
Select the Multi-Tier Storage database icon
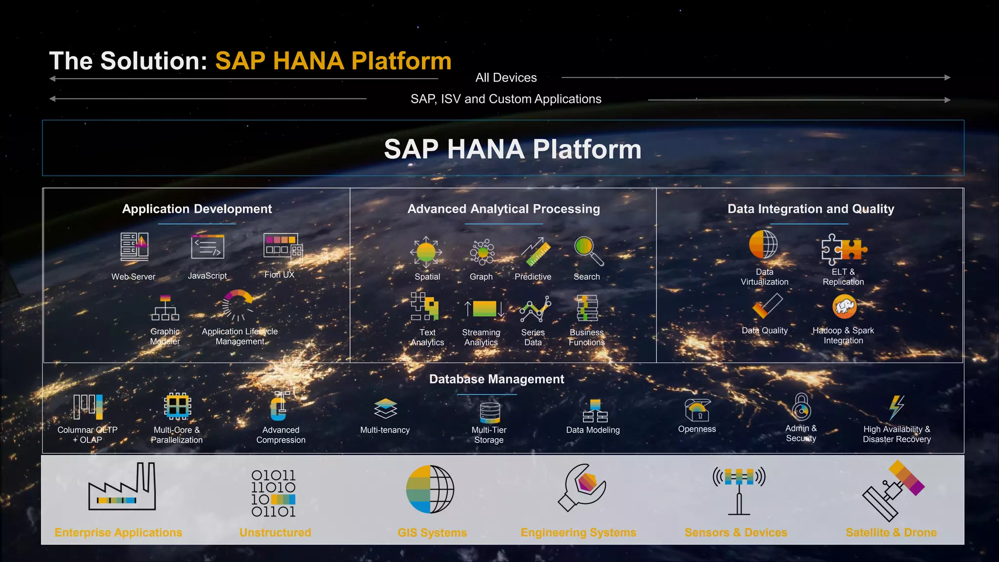tap(490, 412)
